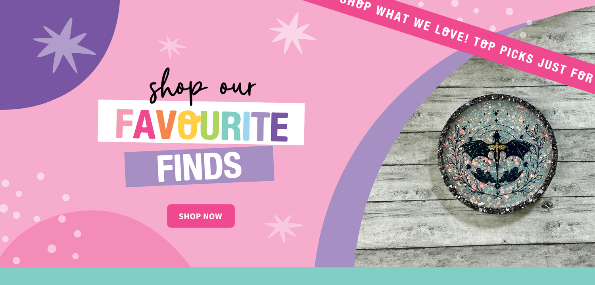Select the rainbow FAVOURITE heading
The width and height of the screenshot is (595, 285).
[x=202, y=125]
